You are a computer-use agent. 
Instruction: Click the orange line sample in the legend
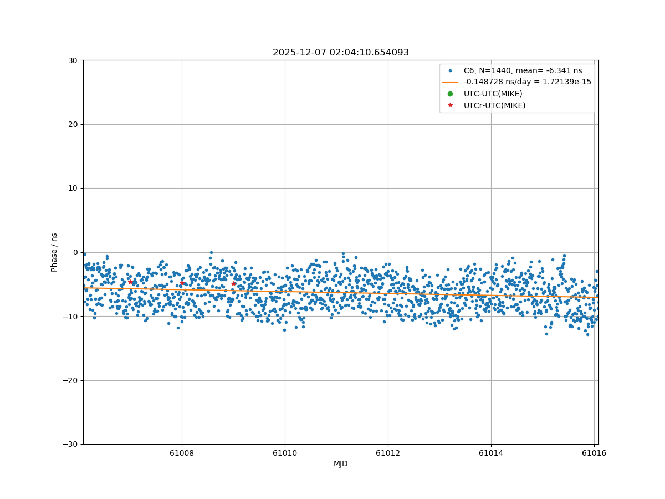click(x=450, y=82)
